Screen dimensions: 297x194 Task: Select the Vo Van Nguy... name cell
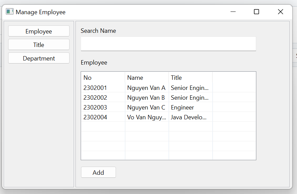point(147,117)
